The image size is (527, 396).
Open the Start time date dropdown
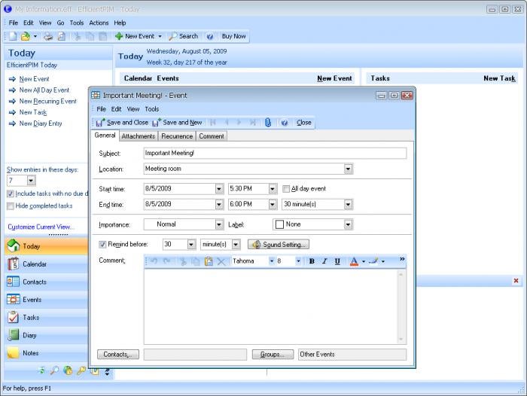point(219,189)
